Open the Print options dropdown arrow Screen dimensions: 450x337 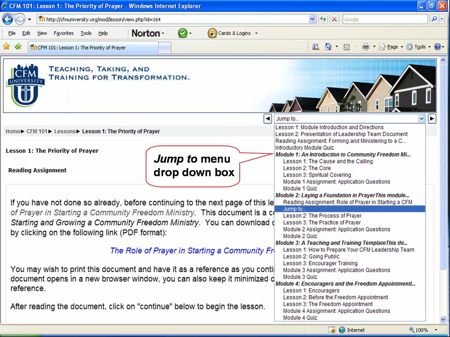click(374, 47)
